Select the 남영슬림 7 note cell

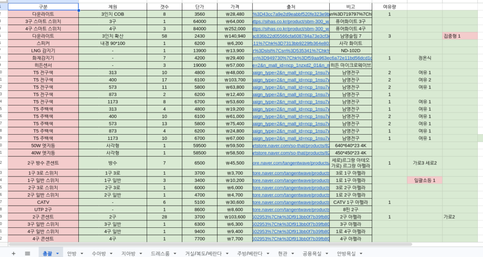tap(350, 36)
